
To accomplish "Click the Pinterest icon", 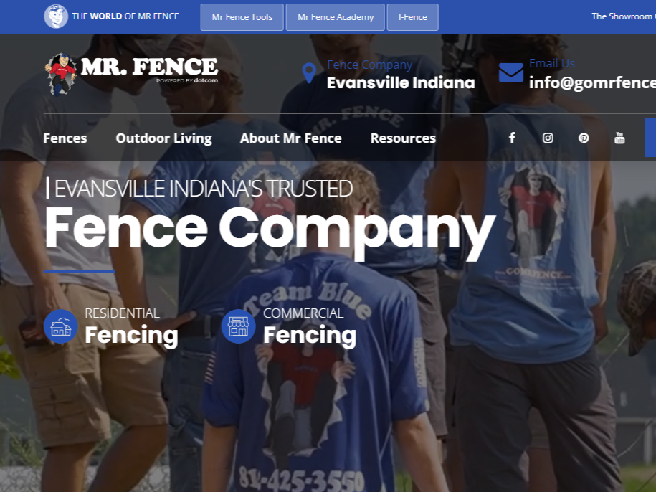I will pyautogui.click(x=584, y=138).
